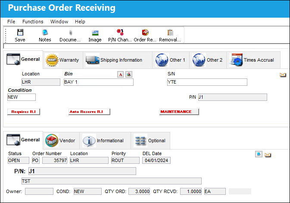
Task: Click the envelope icon near S/N field
Action: pos(283,75)
